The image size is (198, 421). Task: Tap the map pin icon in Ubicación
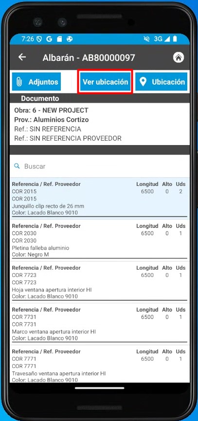(143, 82)
